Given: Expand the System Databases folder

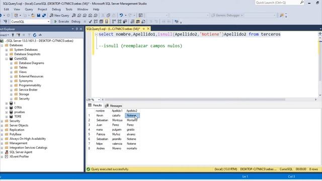Looking at the screenshot, I should click(x=7, y=50).
